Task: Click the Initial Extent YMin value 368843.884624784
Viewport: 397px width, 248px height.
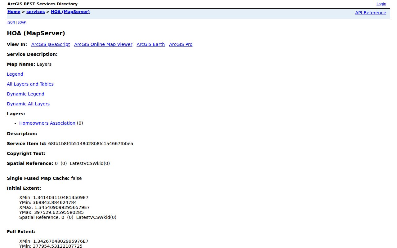Action: (55, 202)
